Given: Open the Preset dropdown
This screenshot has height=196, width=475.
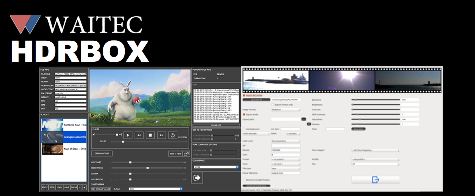Looking at the screenshot, I should coord(286,159).
